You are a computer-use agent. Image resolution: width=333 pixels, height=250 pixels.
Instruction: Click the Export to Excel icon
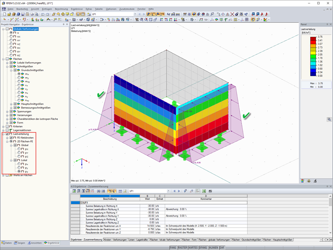[204, 191]
